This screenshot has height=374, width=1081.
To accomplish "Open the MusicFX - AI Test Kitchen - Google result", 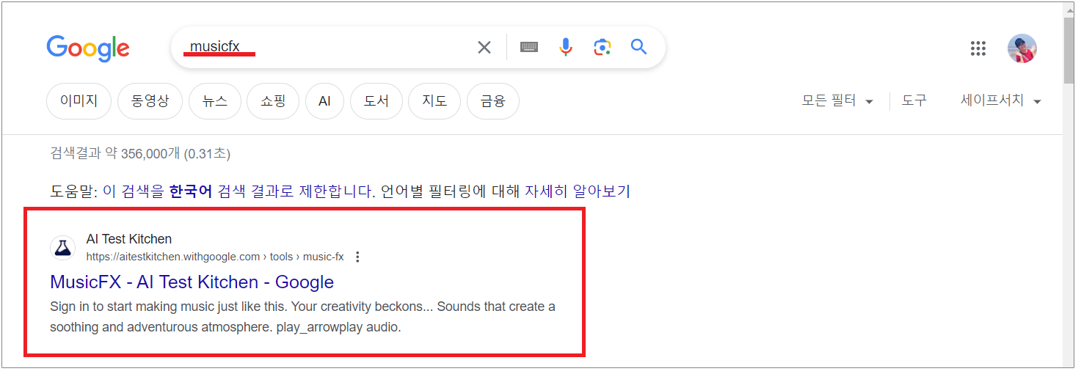I will tap(192, 282).
